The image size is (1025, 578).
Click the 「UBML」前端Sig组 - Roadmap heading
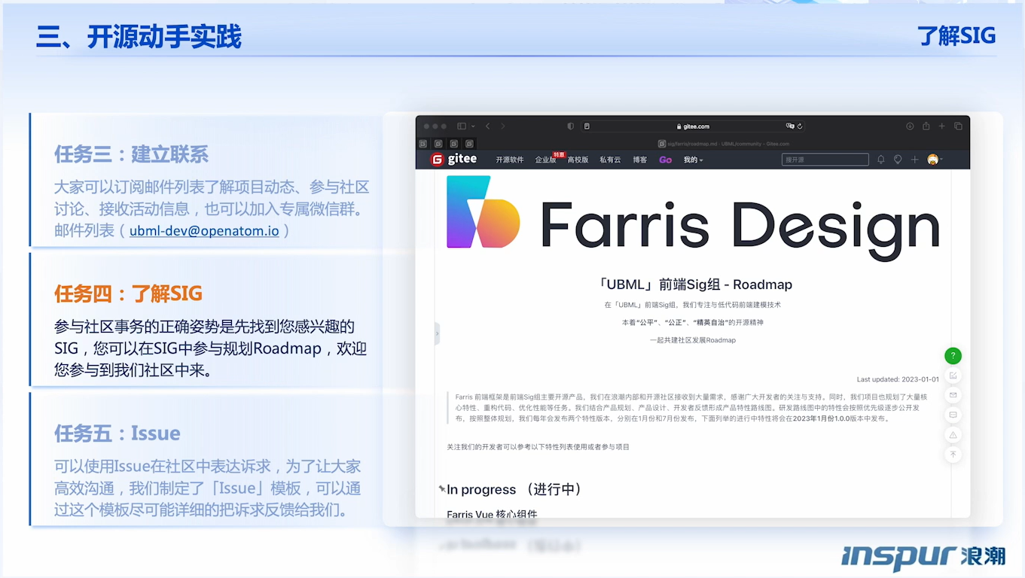(694, 284)
